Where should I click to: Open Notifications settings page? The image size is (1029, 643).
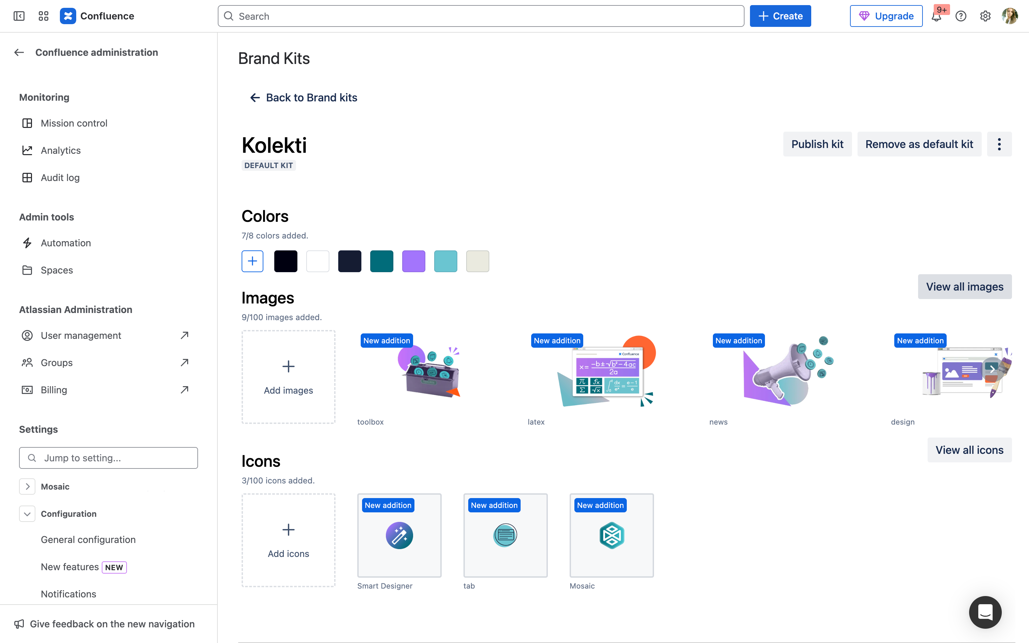68,594
